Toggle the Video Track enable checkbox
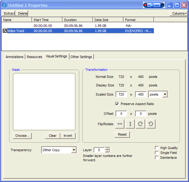Screen dimensions: 189x182 pos(5,31)
